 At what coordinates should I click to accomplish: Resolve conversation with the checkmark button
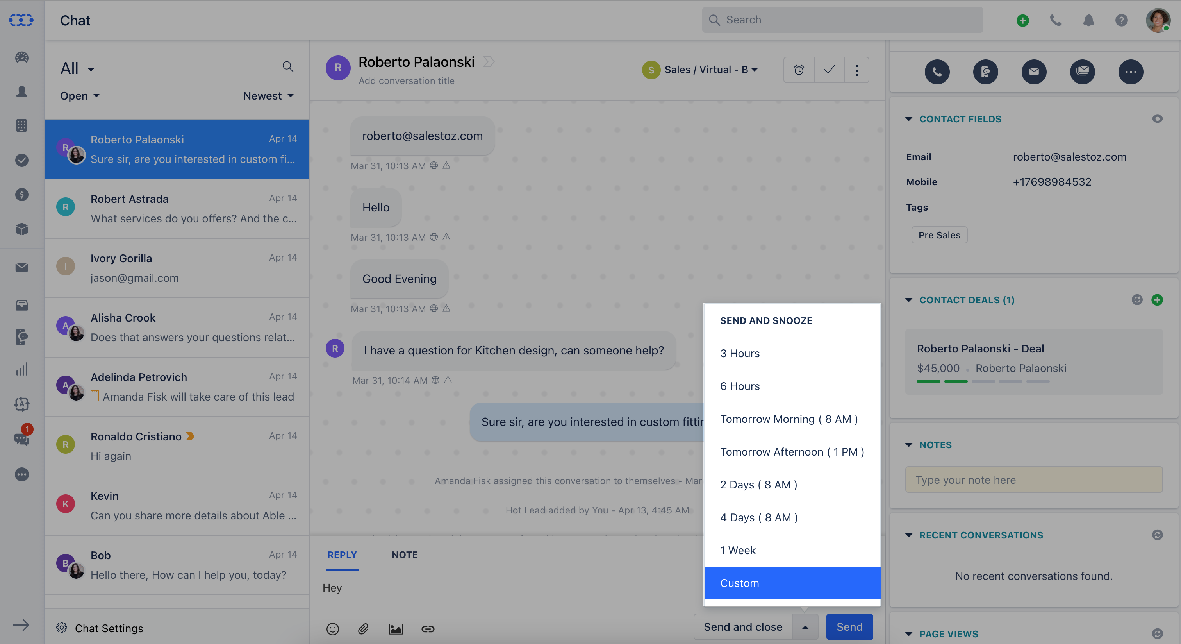(829, 70)
